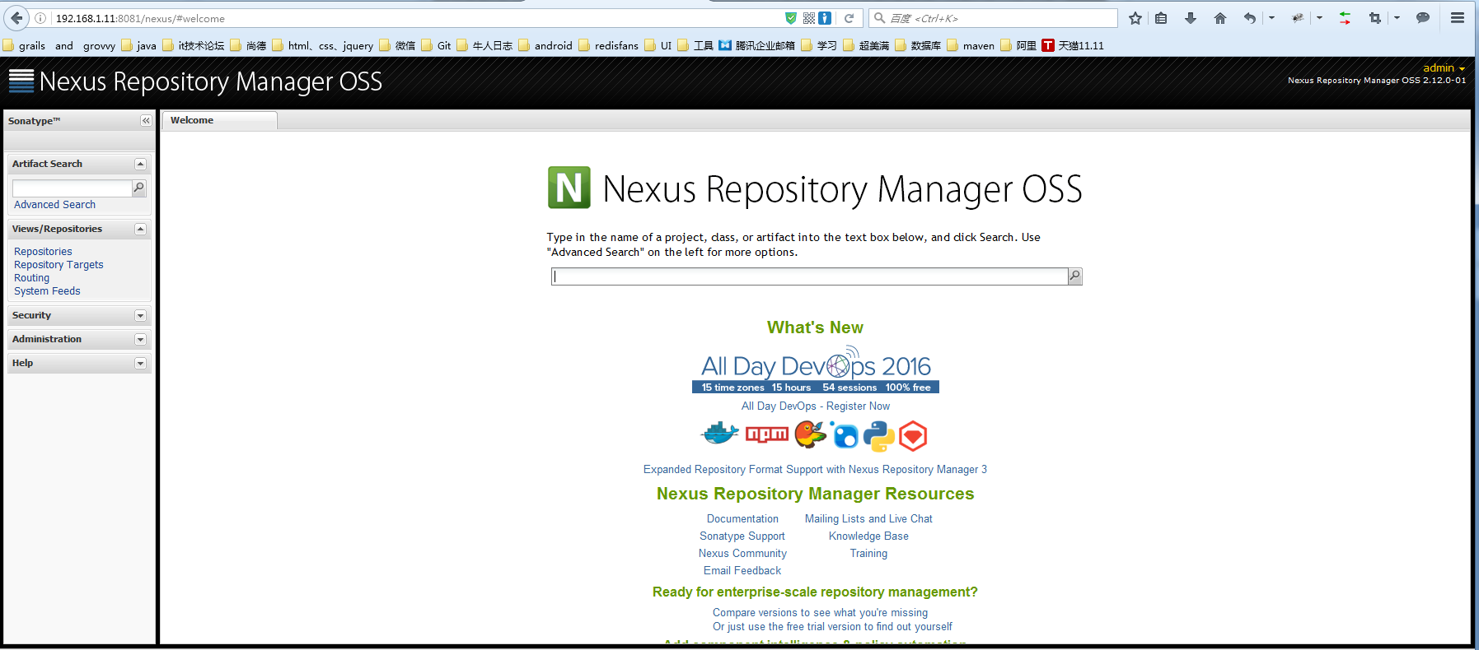The width and height of the screenshot is (1479, 650).
Task: Click the QR code icon in address bar
Action: [x=809, y=18]
